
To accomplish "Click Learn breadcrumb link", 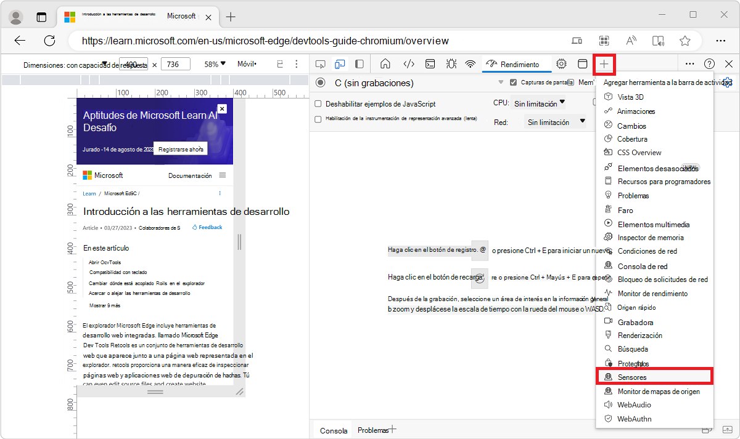I will tap(89, 193).
